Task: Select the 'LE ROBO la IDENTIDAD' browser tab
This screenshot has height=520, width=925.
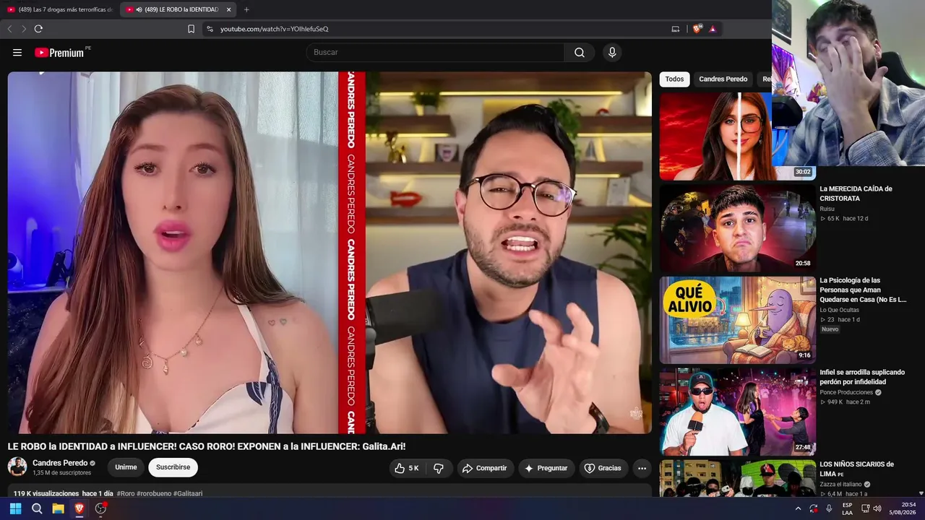Action: pyautogui.click(x=178, y=9)
